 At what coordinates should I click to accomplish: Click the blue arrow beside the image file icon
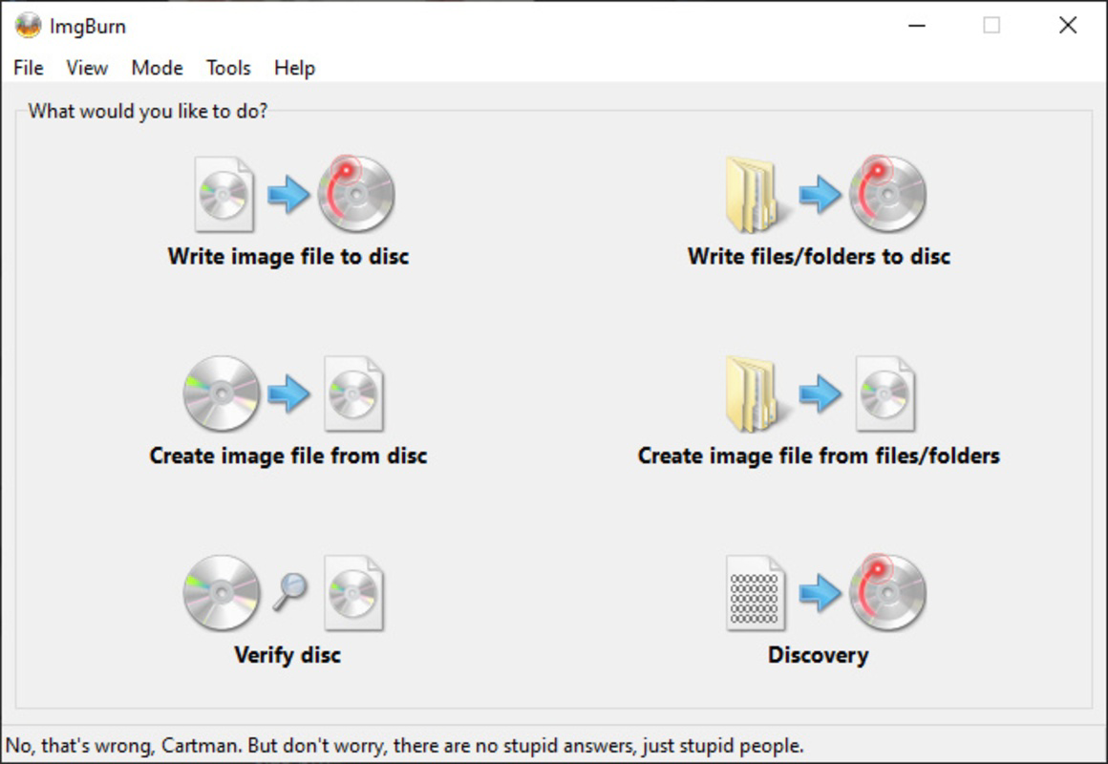pos(288,193)
